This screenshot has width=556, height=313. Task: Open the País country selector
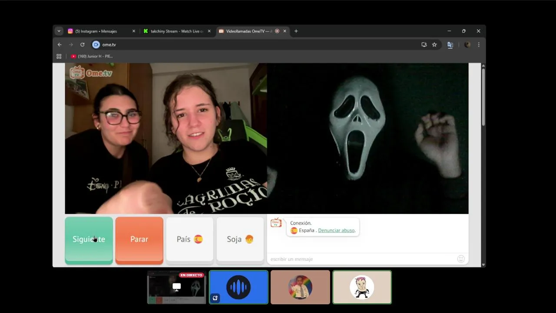tap(190, 240)
